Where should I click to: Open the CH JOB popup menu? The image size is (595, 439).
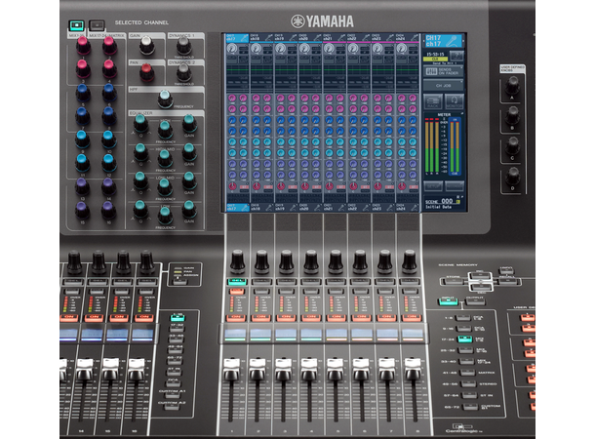[443, 86]
